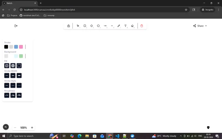Open Visual Studio Code from taskbar
The width and height of the screenshot is (222, 139).
click(x=117, y=136)
